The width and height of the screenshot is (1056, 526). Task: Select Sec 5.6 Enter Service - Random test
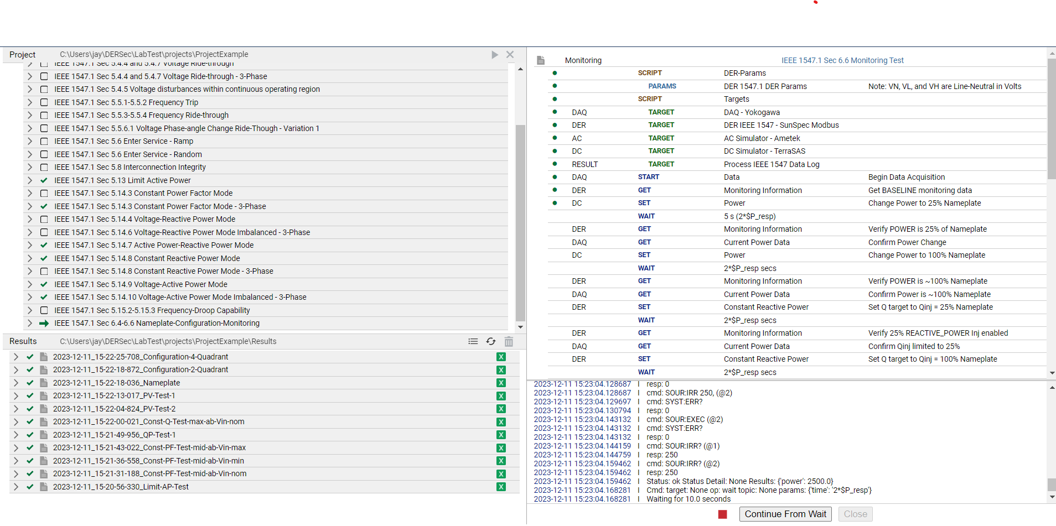pos(128,154)
